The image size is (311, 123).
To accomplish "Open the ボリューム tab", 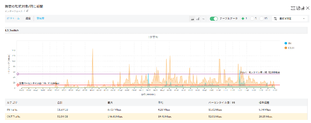I will pyautogui.click(x=13, y=18).
